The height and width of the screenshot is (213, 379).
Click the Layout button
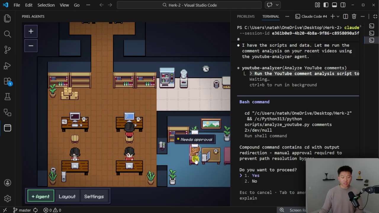pyautogui.click(x=67, y=196)
